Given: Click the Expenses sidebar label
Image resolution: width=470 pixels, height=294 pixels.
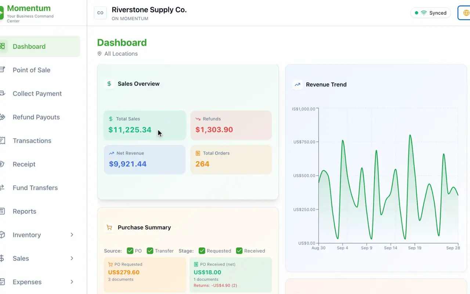Looking at the screenshot, I should tap(27, 282).
